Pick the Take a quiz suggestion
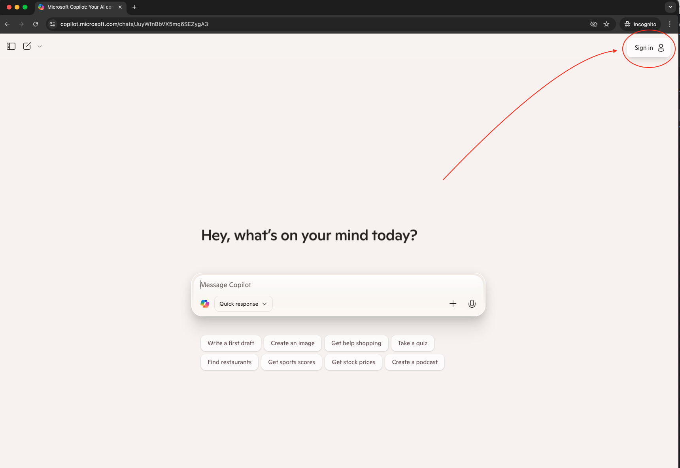Viewport: 680px width, 468px height. pyautogui.click(x=413, y=343)
